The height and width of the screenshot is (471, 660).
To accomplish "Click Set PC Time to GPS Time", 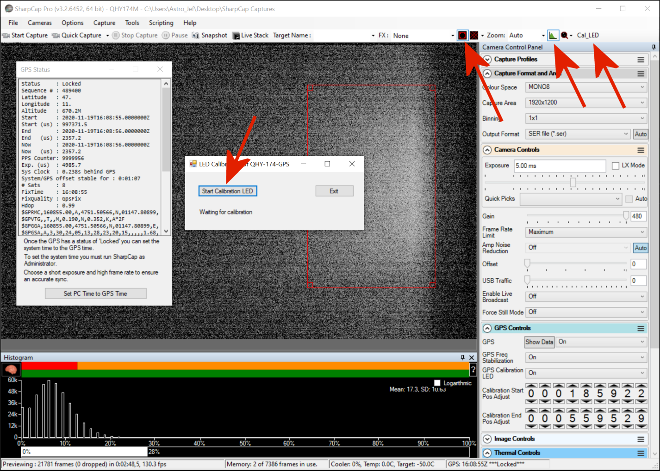I will (95, 294).
